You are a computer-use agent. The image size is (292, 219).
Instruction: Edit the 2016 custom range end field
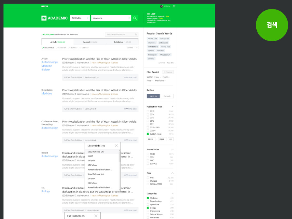[162, 139]
